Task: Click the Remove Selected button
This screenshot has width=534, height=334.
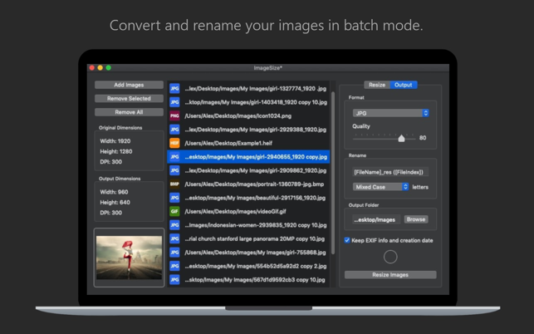Action: (x=129, y=99)
